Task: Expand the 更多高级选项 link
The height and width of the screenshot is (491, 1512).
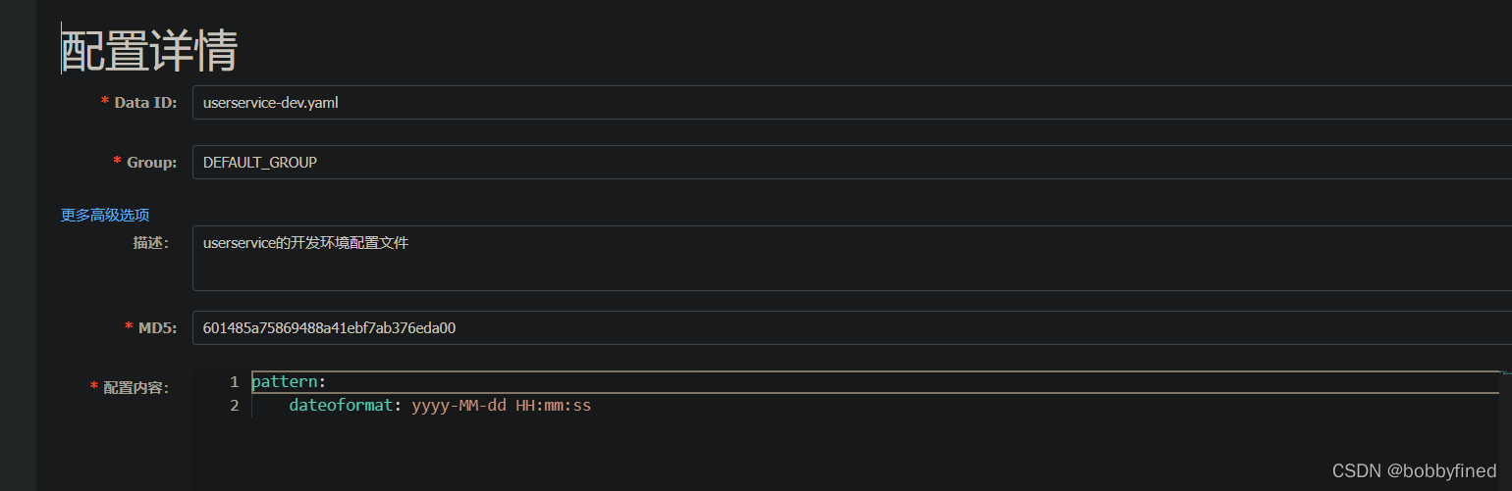Action: pyautogui.click(x=105, y=215)
